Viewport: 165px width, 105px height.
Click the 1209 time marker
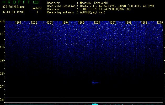144,23
